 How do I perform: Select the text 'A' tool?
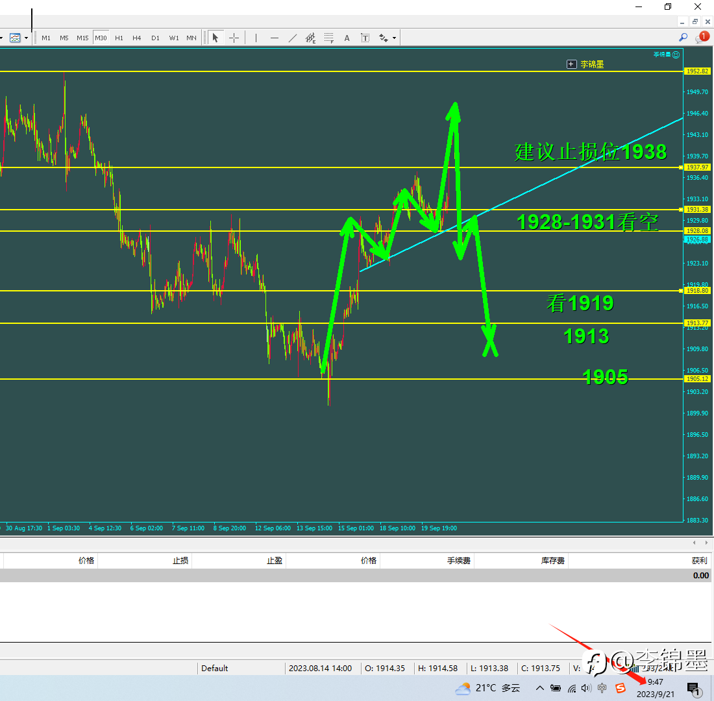click(x=347, y=38)
